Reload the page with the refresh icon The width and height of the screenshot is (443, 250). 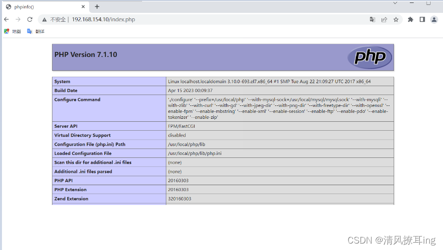pos(30,19)
